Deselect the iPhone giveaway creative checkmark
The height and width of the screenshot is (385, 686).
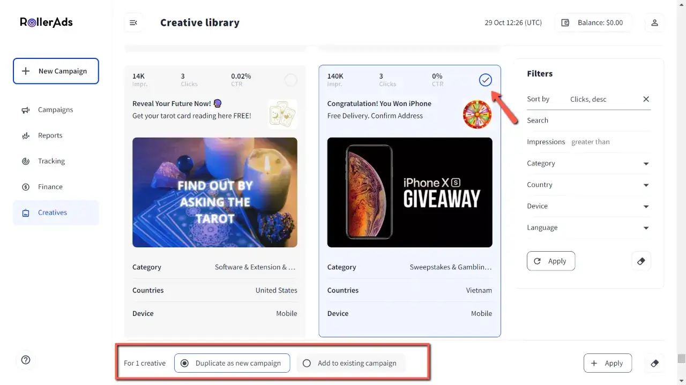click(485, 80)
